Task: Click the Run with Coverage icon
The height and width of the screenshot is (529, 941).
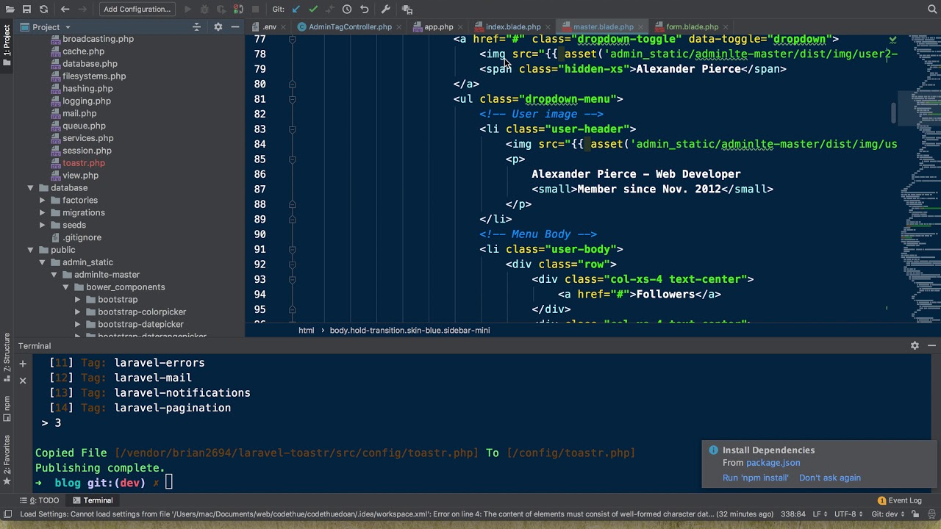Action: pos(222,10)
